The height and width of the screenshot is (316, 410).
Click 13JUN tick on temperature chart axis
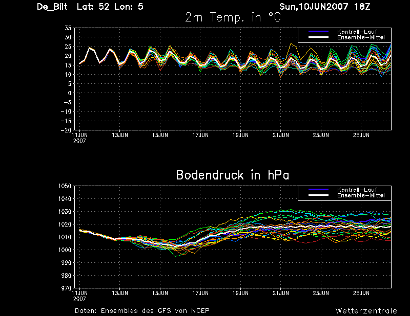pyautogui.click(x=120, y=136)
